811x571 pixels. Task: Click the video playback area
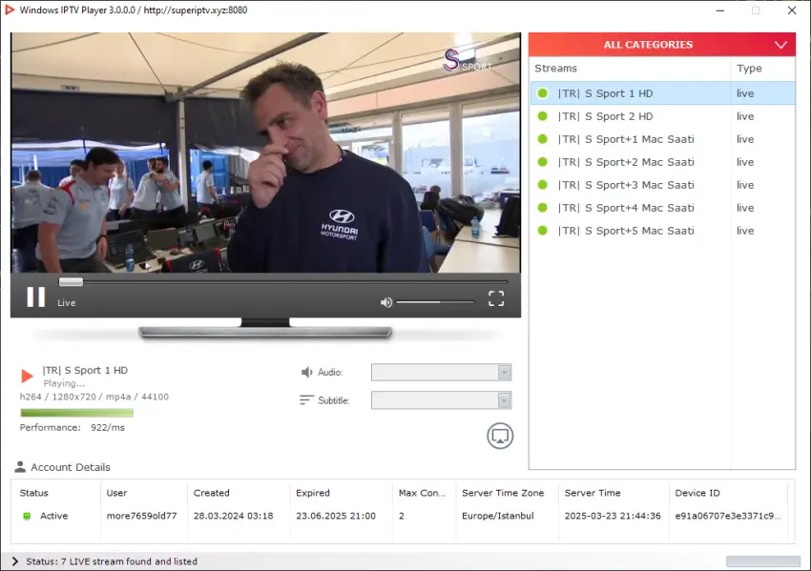[x=265, y=153]
